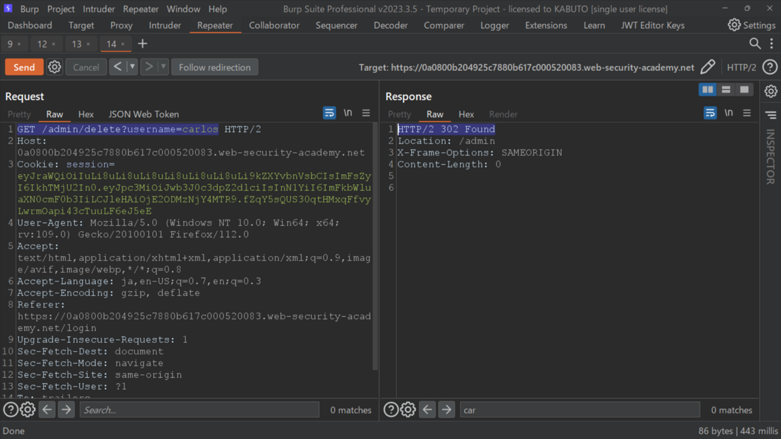The image size is (781, 439).
Task: Open response editor hamburger options menu
Action: tap(747, 113)
